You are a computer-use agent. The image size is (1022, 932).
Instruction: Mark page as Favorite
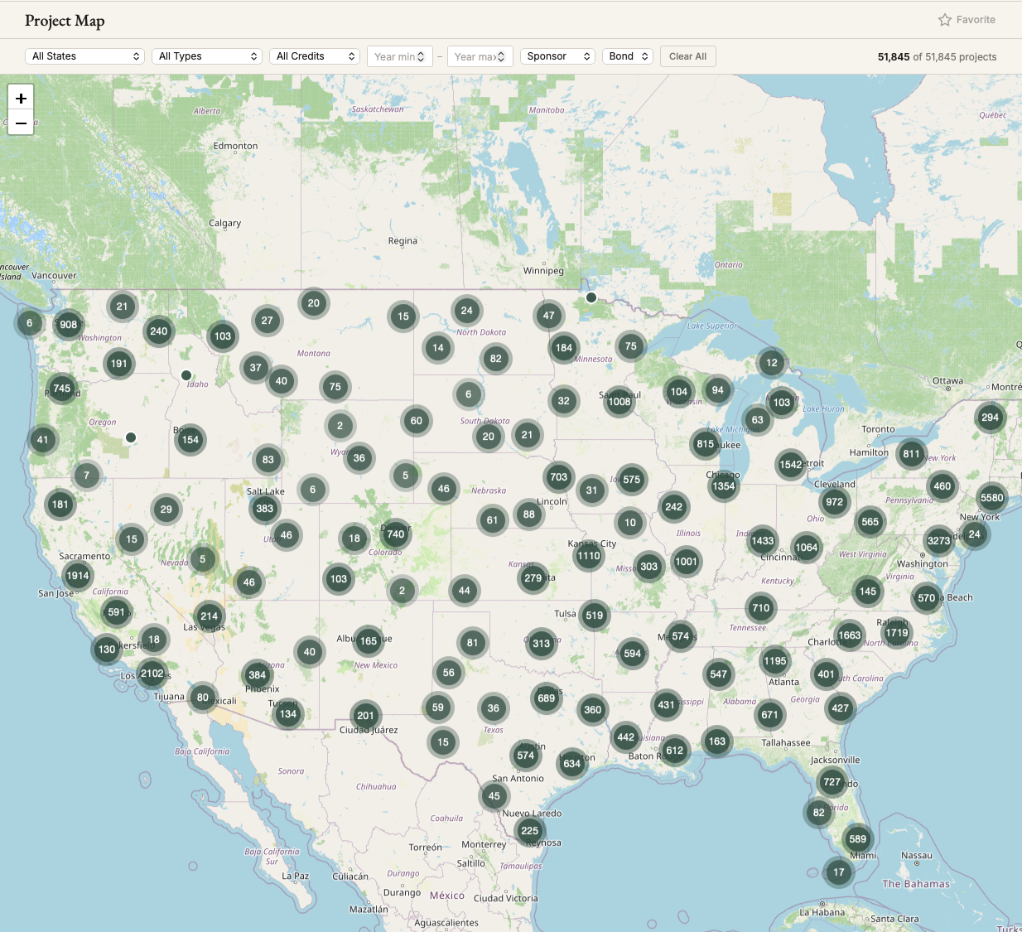967,20
